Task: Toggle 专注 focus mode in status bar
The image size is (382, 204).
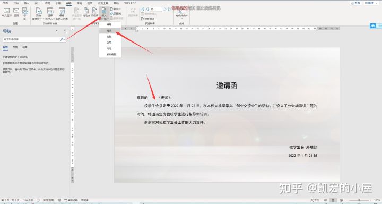Action: (315, 200)
